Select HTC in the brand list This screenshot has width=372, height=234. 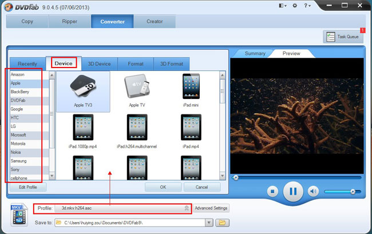click(x=29, y=118)
